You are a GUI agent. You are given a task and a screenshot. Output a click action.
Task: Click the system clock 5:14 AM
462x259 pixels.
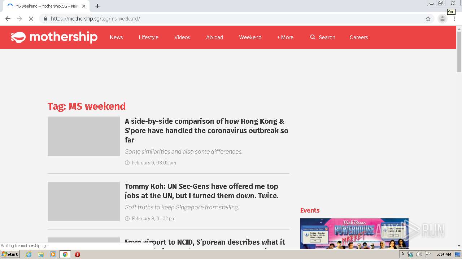pyautogui.click(x=444, y=254)
